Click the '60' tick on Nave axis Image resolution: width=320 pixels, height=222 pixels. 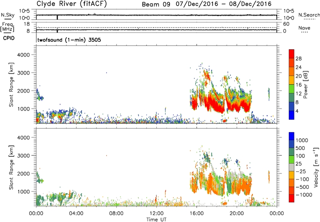pos(286,24)
